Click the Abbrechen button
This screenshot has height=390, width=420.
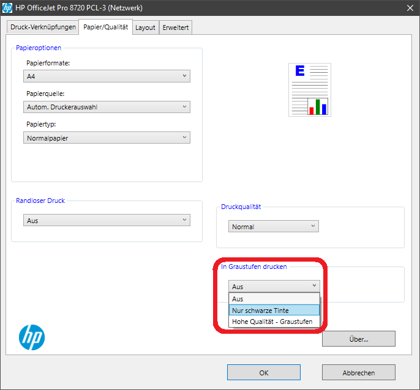point(359,372)
